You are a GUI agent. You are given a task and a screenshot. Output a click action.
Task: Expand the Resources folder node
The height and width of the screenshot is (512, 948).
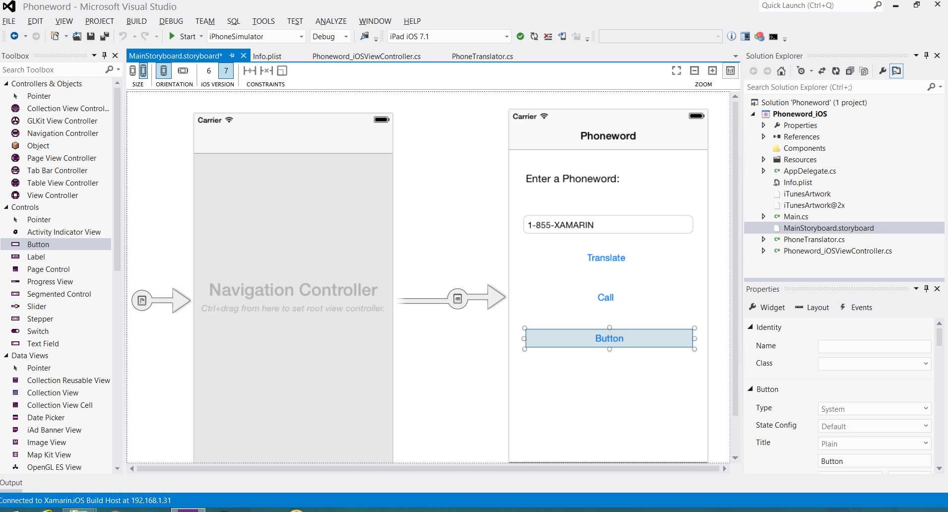(763, 160)
